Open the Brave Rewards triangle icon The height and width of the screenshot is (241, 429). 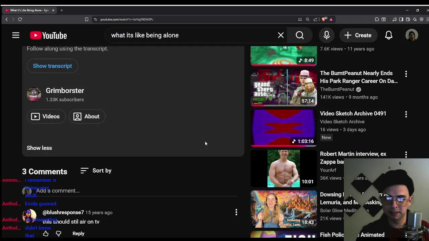[331, 19]
